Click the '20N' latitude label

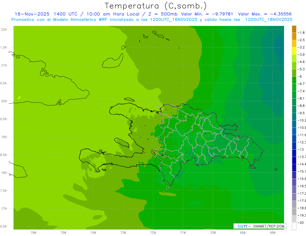coord(4,101)
